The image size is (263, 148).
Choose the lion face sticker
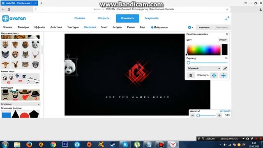[25, 45]
